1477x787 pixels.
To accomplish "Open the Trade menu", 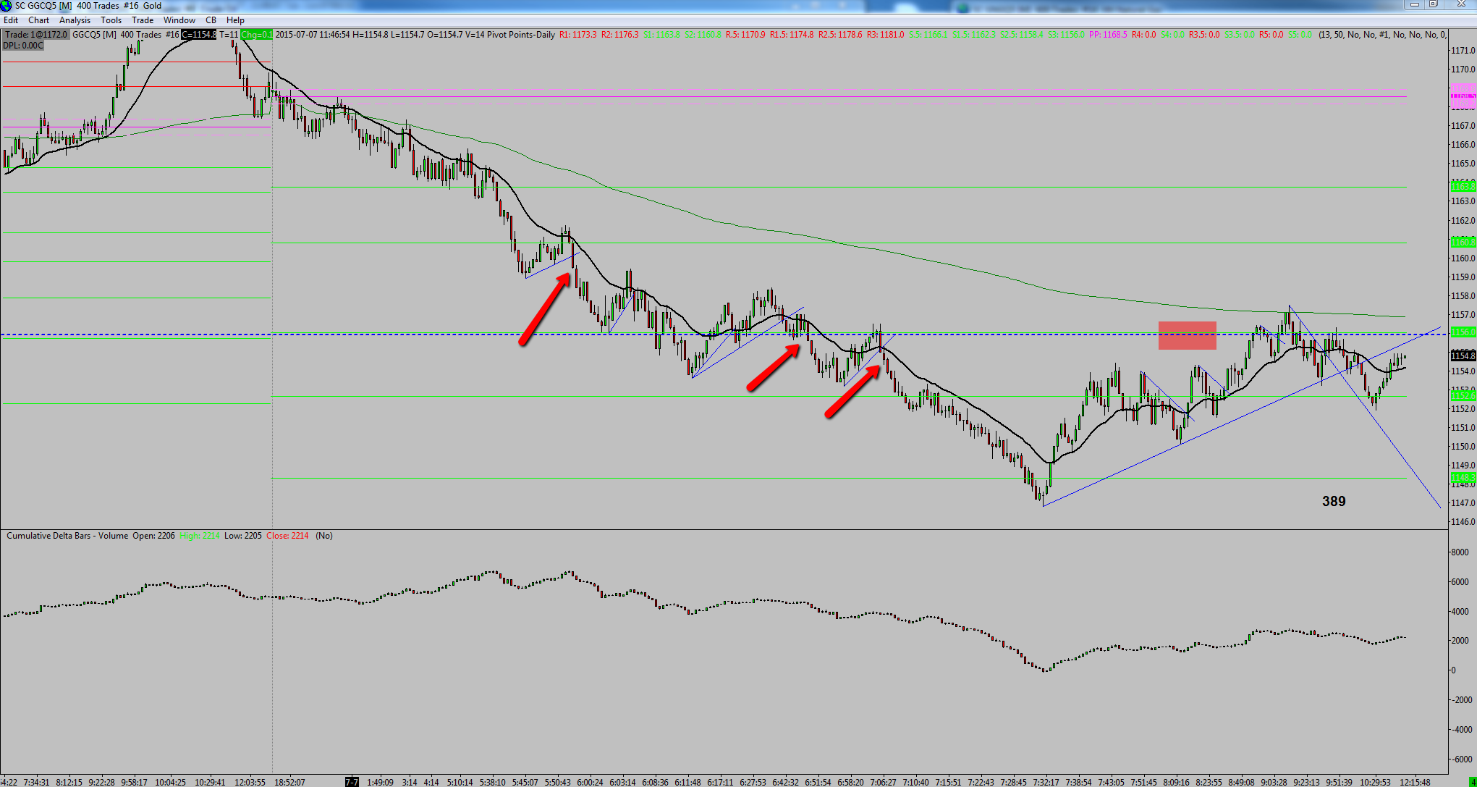I will pyautogui.click(x=143, y=20).
